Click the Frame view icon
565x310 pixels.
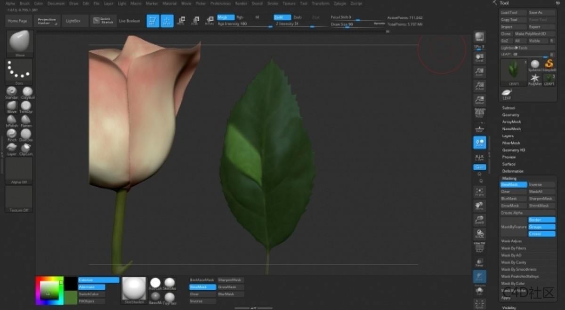coord(479,192)
